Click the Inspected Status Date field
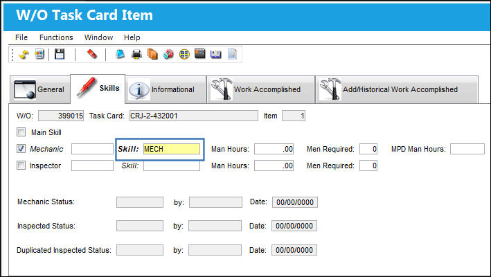 (x=294, y=226)
